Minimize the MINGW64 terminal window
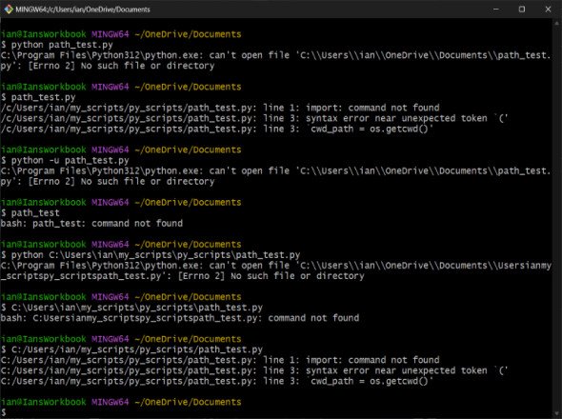This screenshot has width=562, height=419. tap(496, 10)
